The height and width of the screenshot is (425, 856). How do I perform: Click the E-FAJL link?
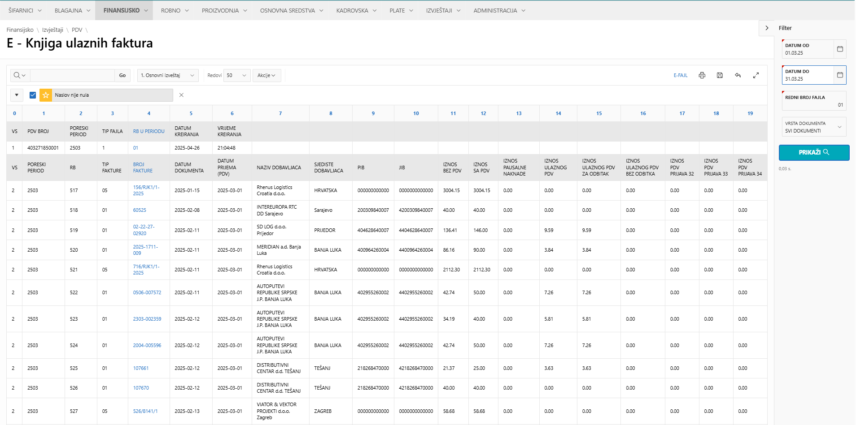(x=680, y=75)
